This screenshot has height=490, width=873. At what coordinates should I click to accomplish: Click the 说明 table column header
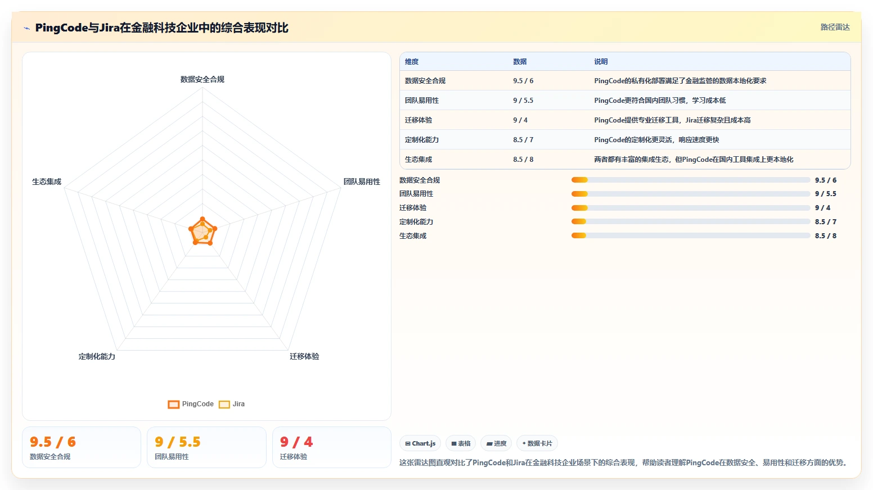601,62
